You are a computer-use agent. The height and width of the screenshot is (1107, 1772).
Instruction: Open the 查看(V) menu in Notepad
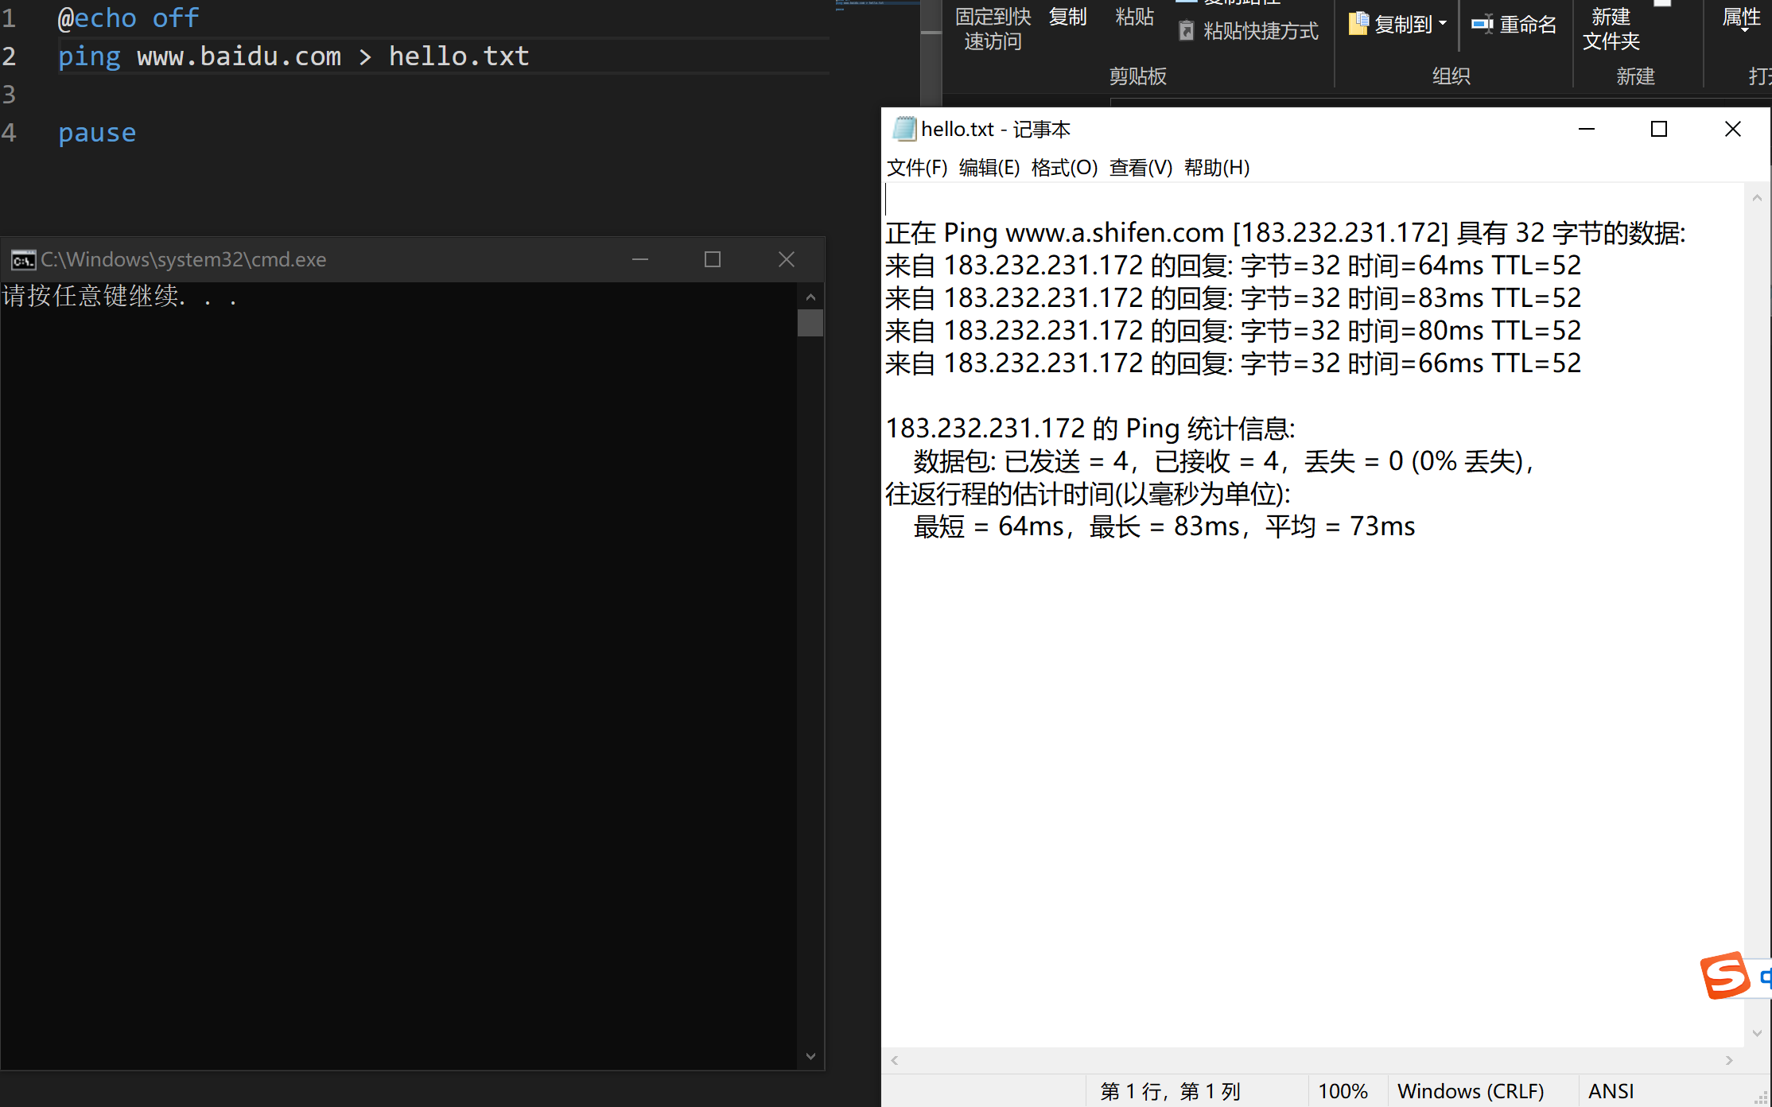pos(1141,168)
